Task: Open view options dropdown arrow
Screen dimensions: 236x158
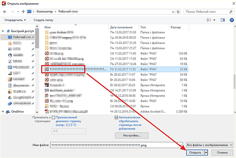Action: pyautogui.click(x=214, y=20)
